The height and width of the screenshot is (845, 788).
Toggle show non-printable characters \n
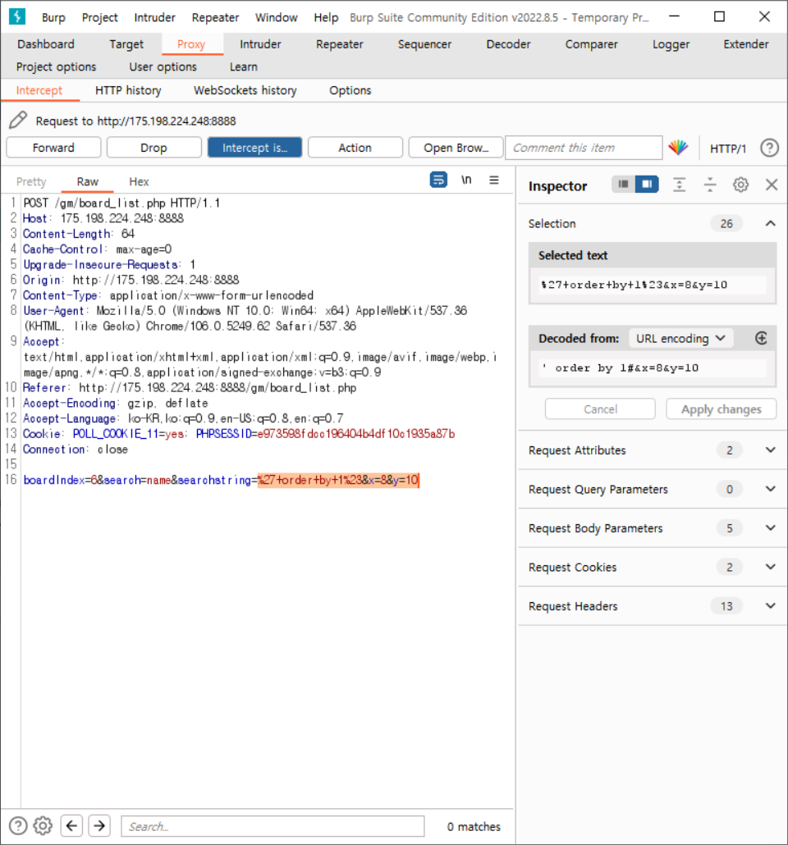pyautogui.click(x=466, y=180)
